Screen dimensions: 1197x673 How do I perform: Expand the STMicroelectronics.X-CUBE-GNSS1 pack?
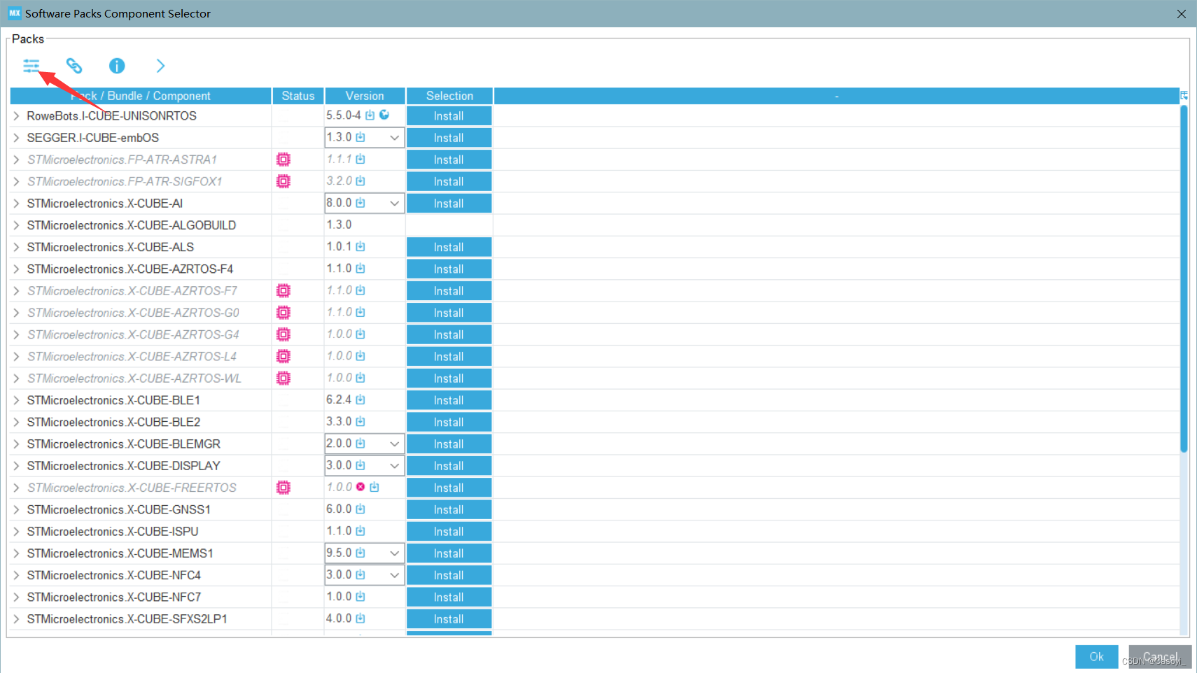tap(16, 509)
